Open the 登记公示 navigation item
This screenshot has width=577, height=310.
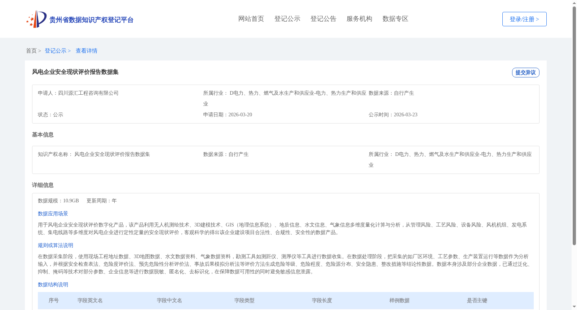287,19
